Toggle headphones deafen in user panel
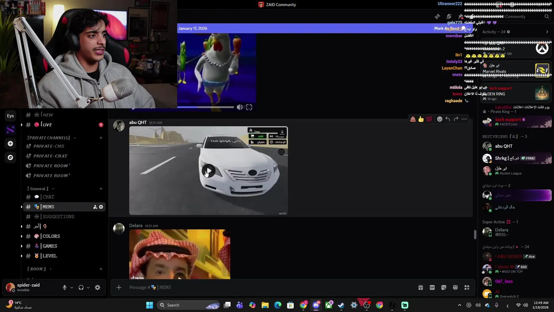Screen dimensions: 554x312 [x=81, y=287]
